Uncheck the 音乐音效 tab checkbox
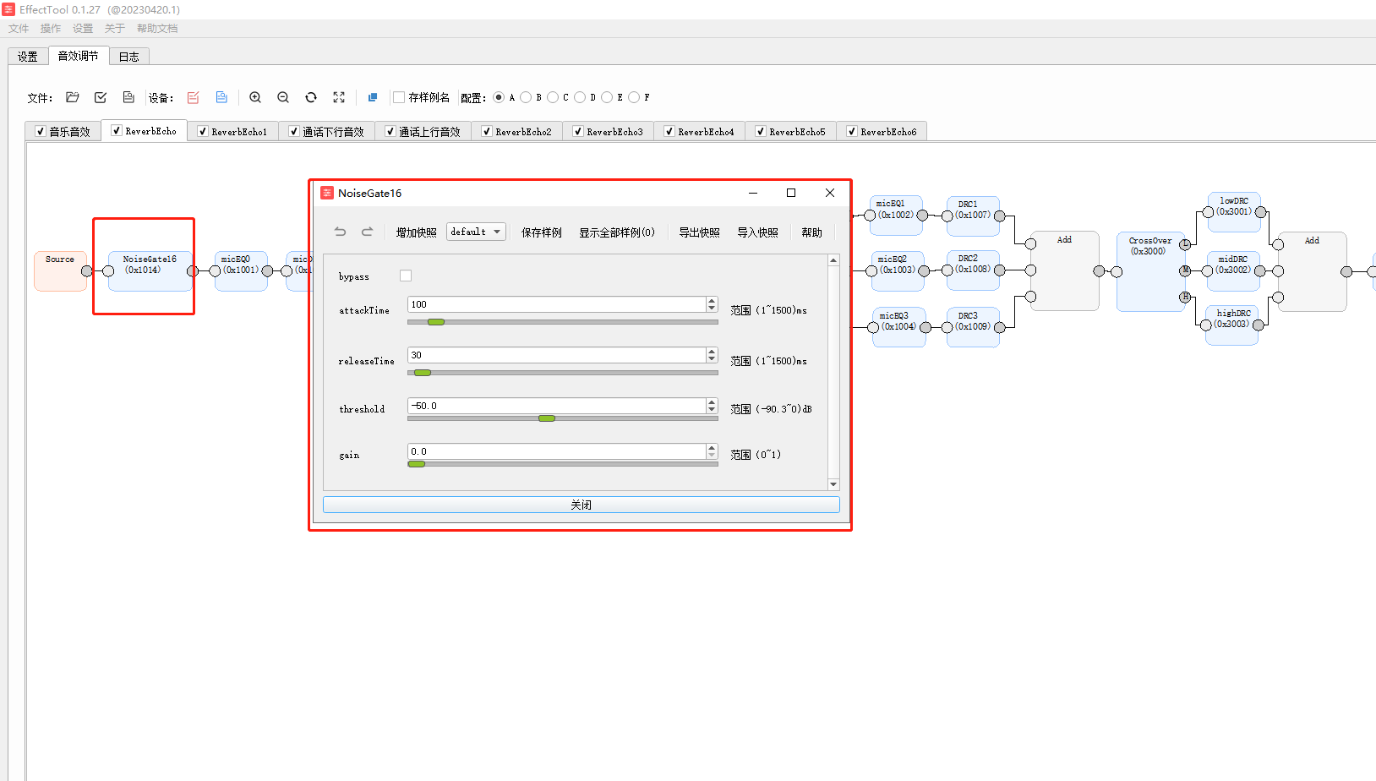Viewport: 1376px width, 781px height. tap(40, 131)
